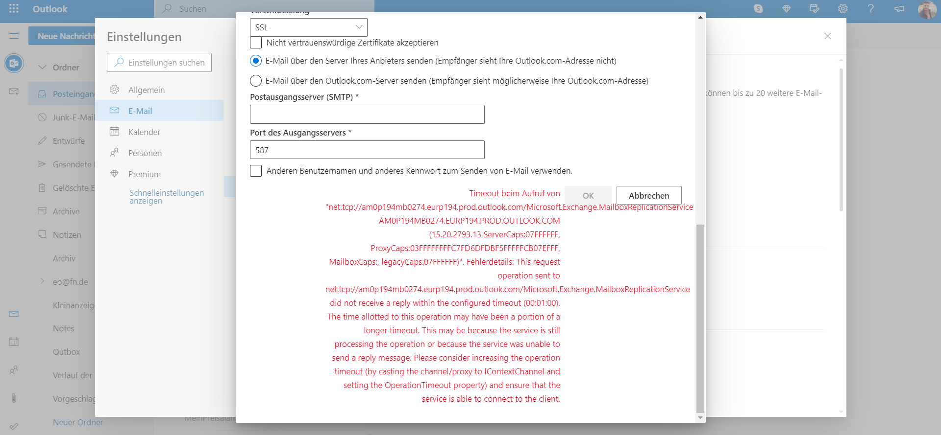Click the Premium diamond icon in header
941x435 pixels.
(787, 9)
